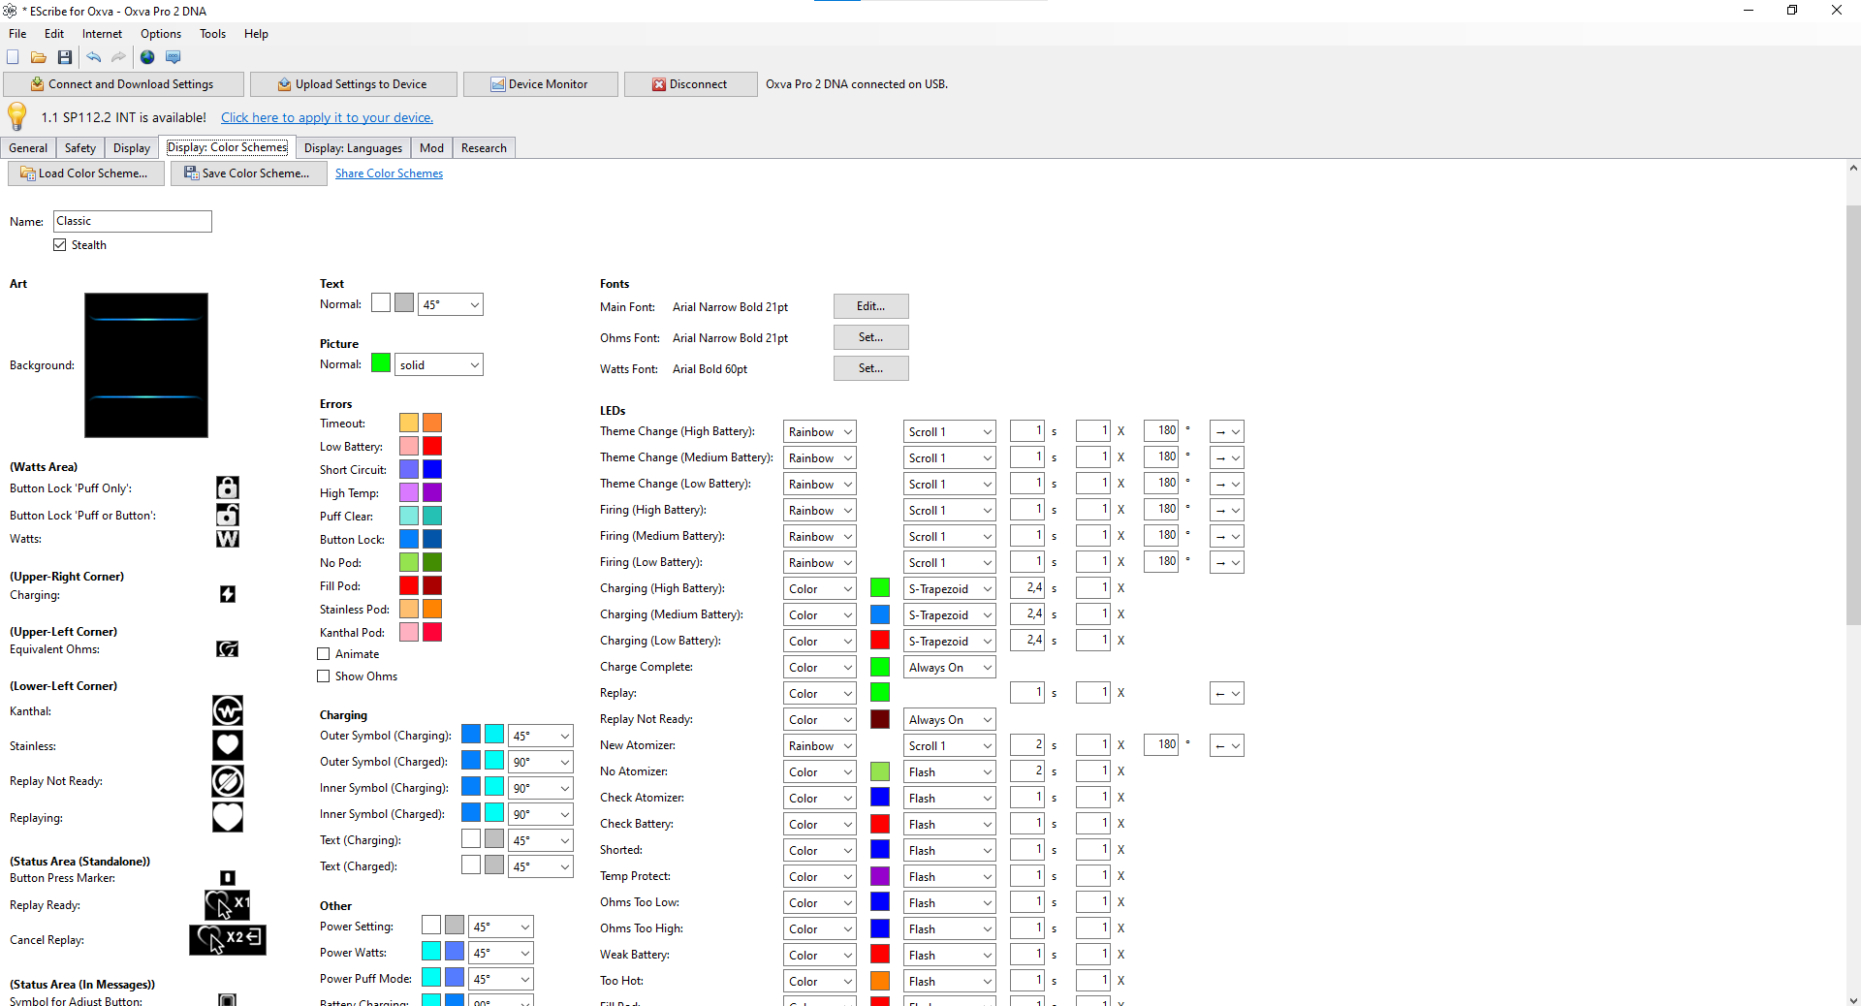Click the New file toolbar icon
Screen dimensions: 1861x1006
[14, 57]
